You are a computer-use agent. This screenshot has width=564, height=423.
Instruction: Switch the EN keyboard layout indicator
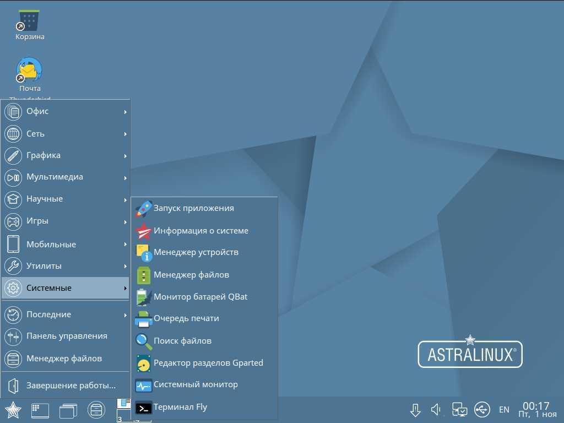[x=504, y=410]
